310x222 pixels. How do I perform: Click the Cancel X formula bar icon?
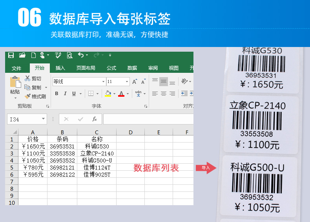click(x=66, y=119)
